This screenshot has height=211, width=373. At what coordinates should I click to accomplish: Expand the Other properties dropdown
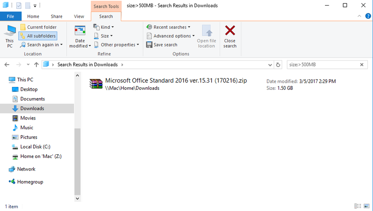(117, 45)
